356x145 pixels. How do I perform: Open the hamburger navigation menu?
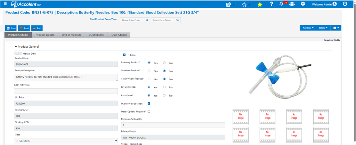[6, 3]
